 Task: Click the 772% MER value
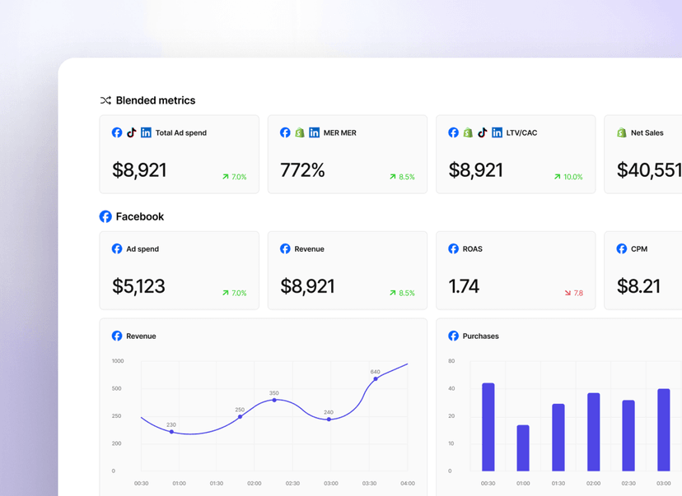[302, 170]
